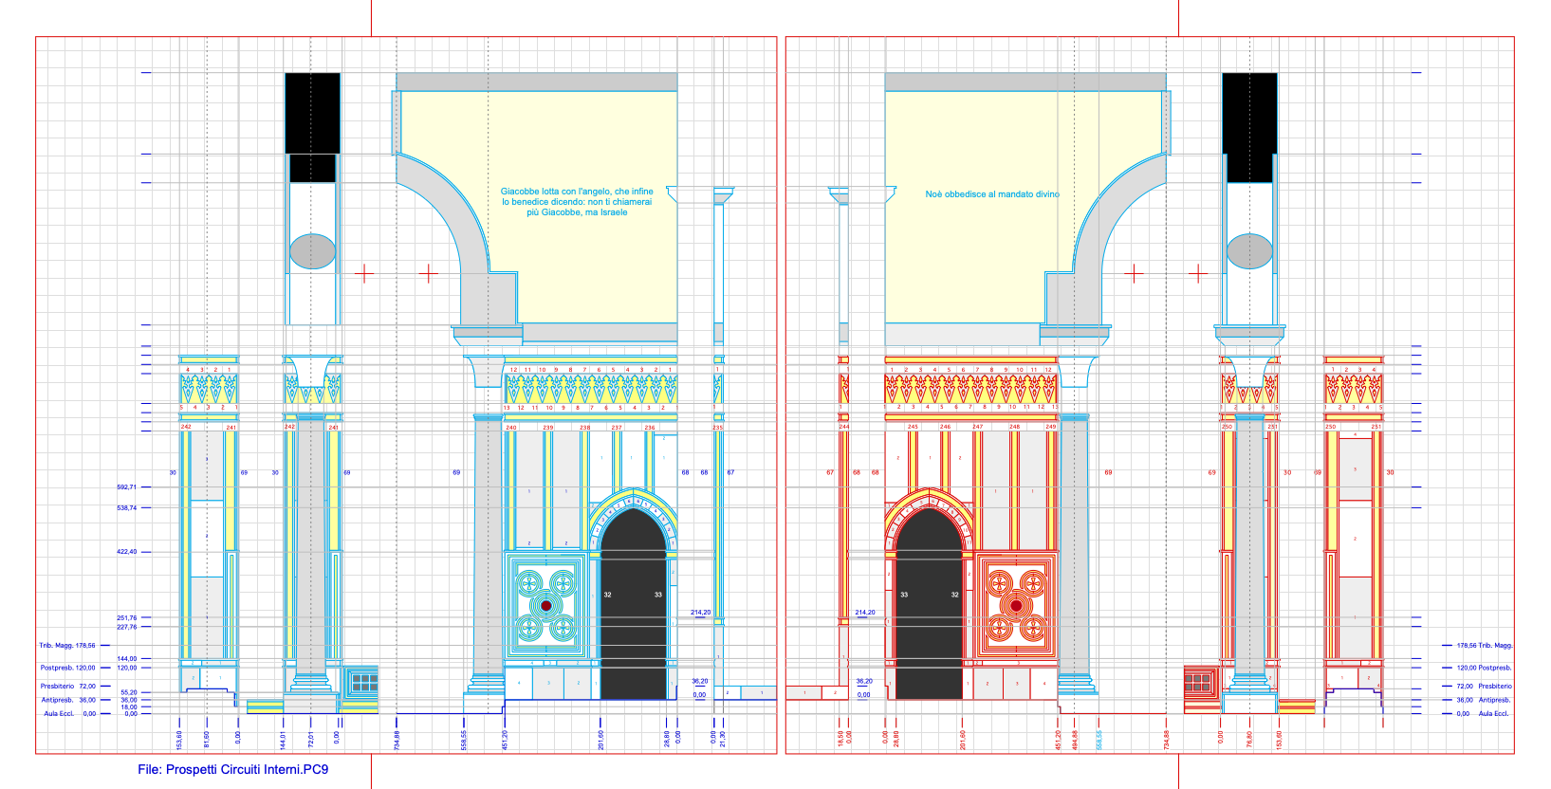The height and width of the screenshot is (789, 1551).
Task: Click 'Presbiterio 72,00' label on left sheet
Action: 68,686
